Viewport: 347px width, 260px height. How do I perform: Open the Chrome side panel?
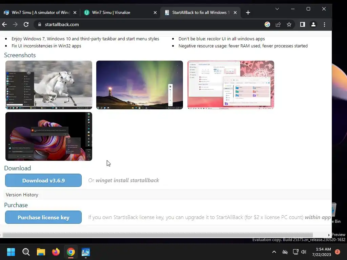[x=303, y=24]
